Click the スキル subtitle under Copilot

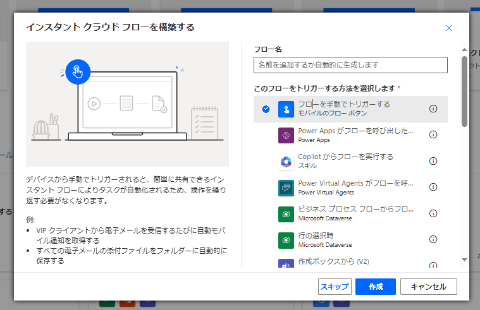click(307, 165)
